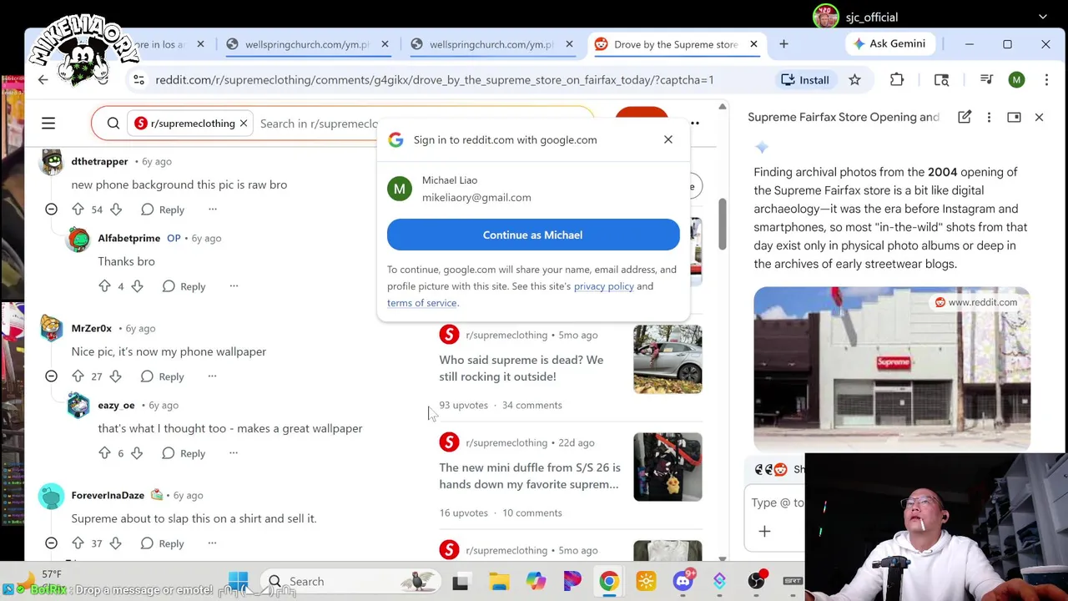
Task: Click the Search in r/supremeclothing field
Action: (x=319, y=124)
